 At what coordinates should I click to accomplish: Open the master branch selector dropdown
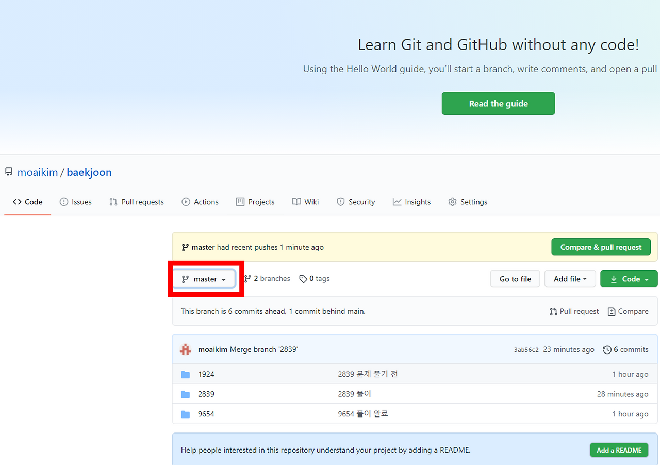coord(204,279)
